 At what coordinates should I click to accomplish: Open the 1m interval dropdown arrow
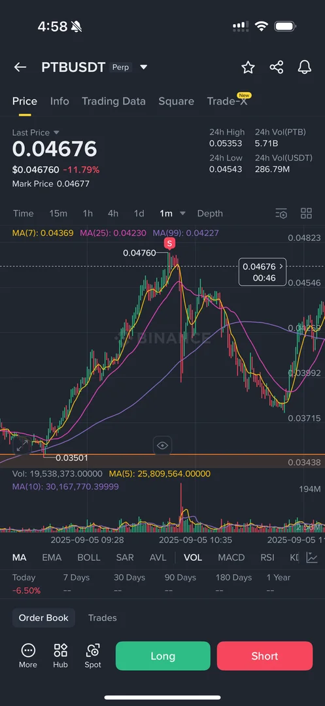point(182,213)
